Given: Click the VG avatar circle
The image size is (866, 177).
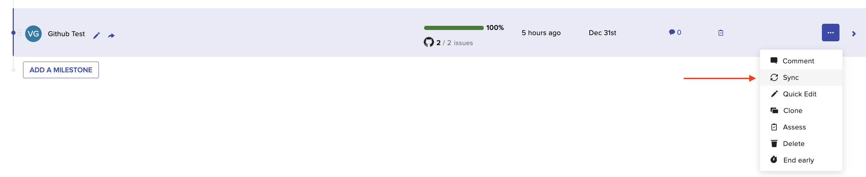Looking at the screenshot, I should click(x=33, y=34).
